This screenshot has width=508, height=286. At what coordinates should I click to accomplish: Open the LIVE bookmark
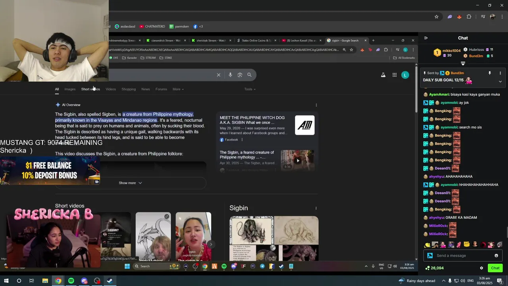click(114, 58)
